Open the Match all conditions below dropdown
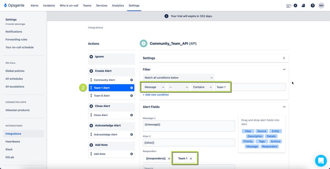 (178, 78)
